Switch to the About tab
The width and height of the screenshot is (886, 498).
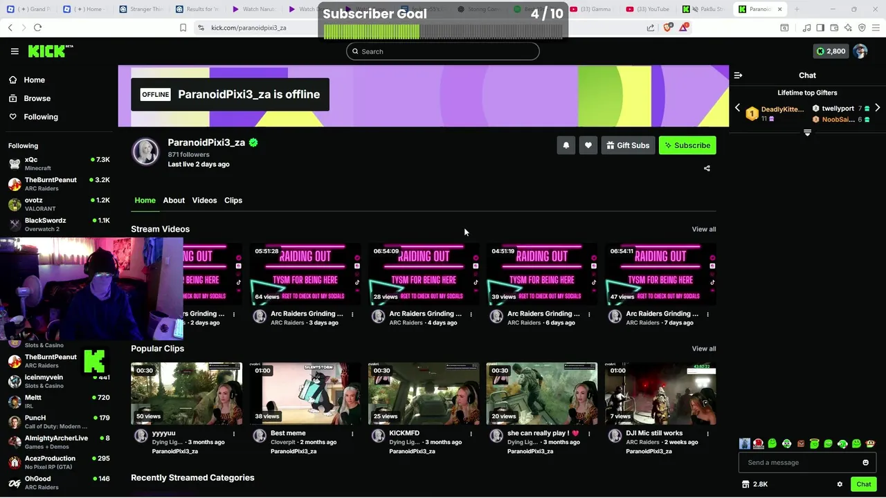tap(174, 200)
